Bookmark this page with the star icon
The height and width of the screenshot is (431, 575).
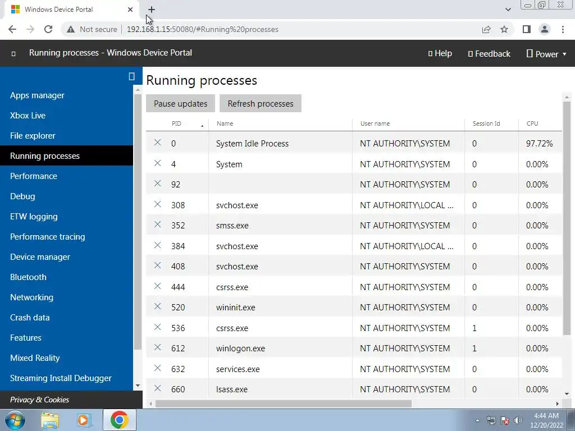pyautogui.click(x=504, y=29)
